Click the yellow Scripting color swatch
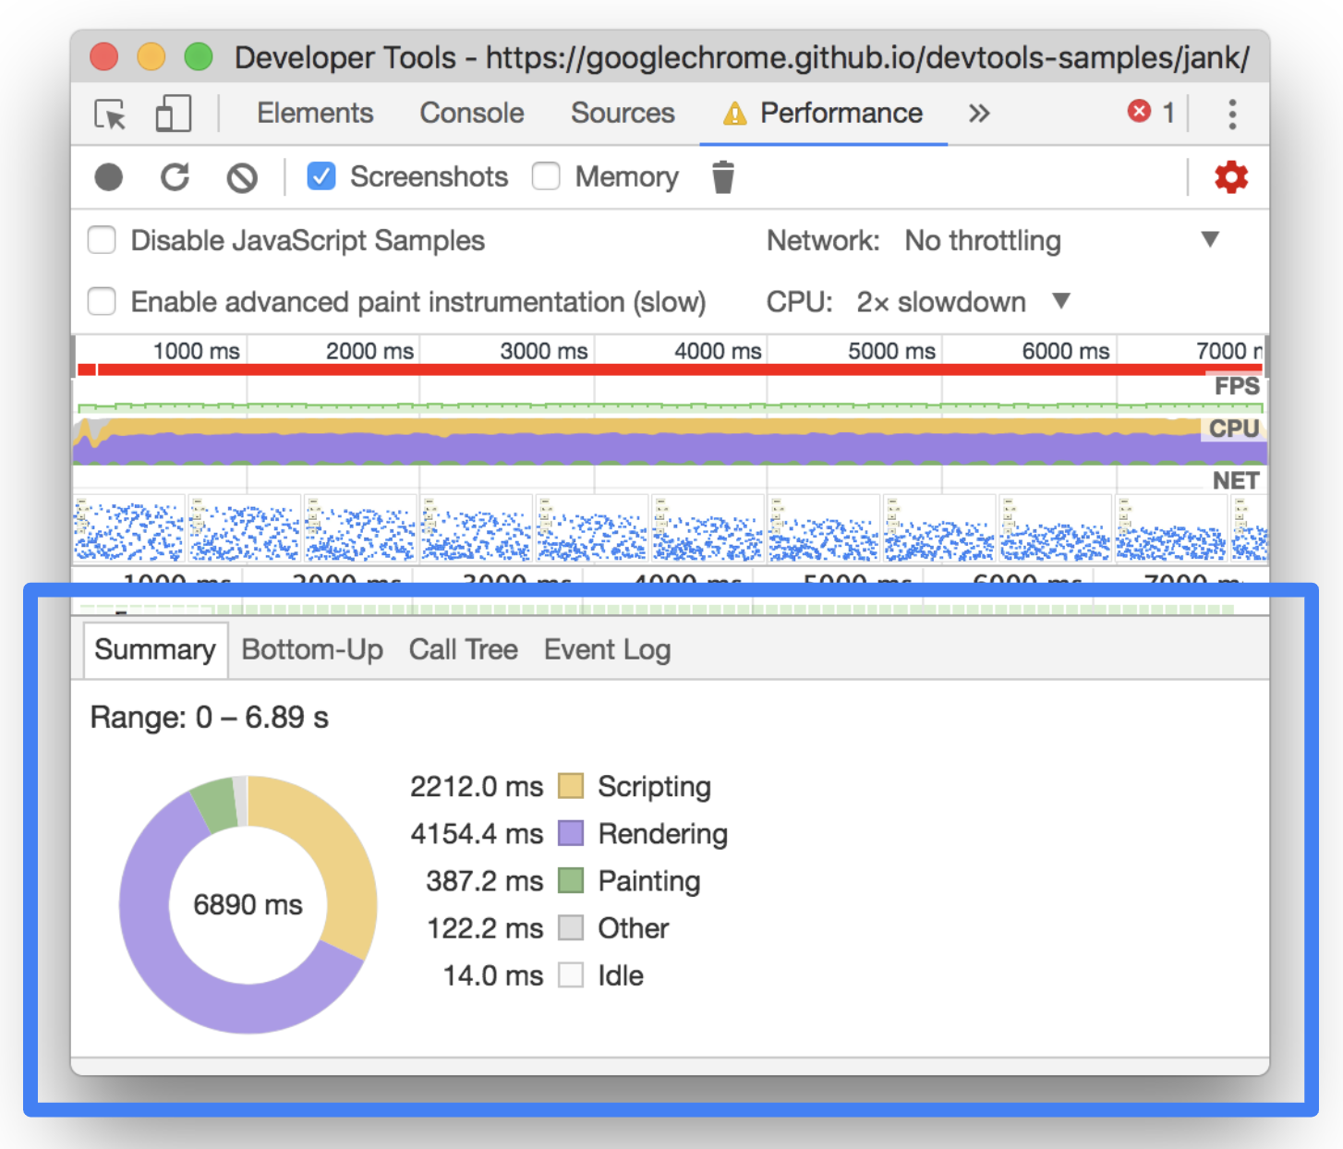This screenshot has width=1343, height=1149. (571, 786)
